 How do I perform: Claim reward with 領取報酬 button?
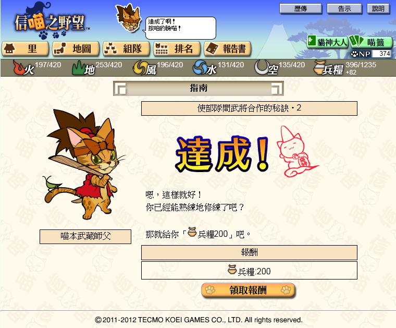click(x=248, y=290)
